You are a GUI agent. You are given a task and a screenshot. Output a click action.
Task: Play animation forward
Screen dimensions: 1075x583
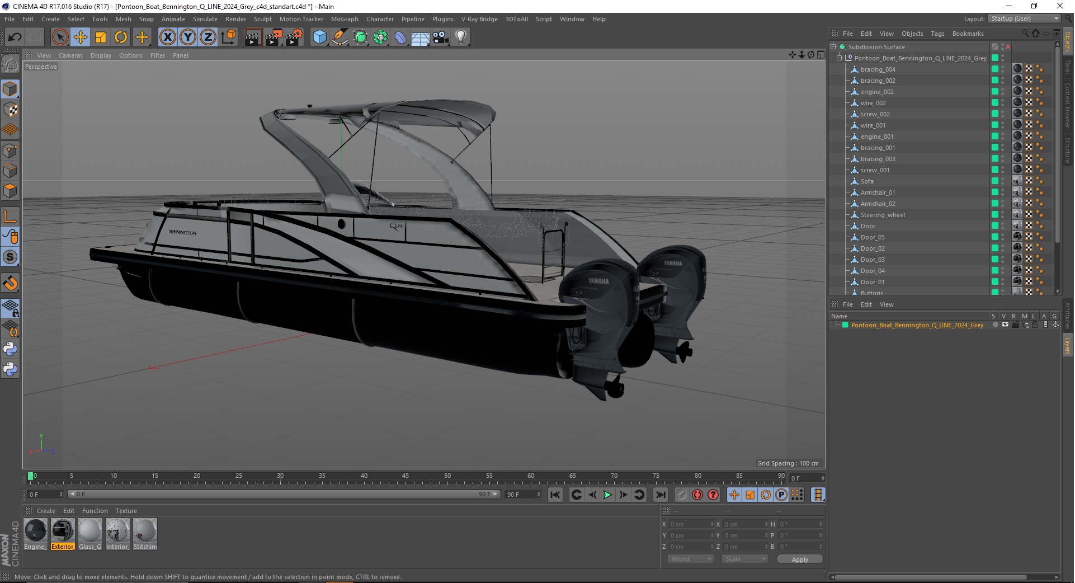607,495
